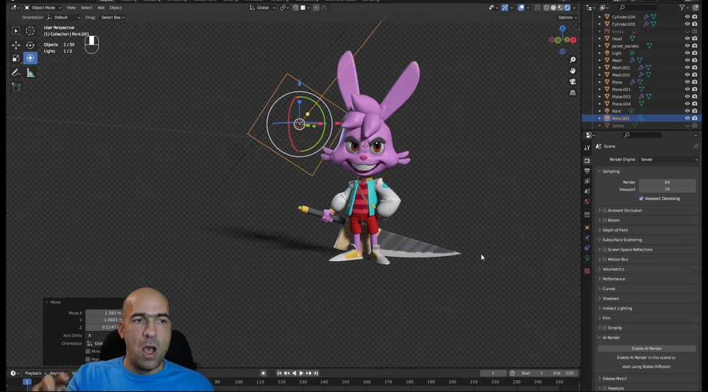
Task: Open the Output properties tab
Action: 587,171
